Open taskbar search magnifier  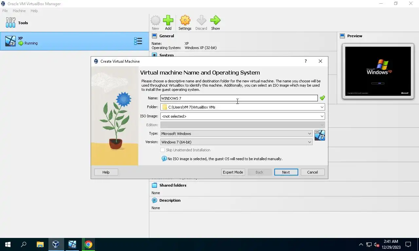(24, 244)
